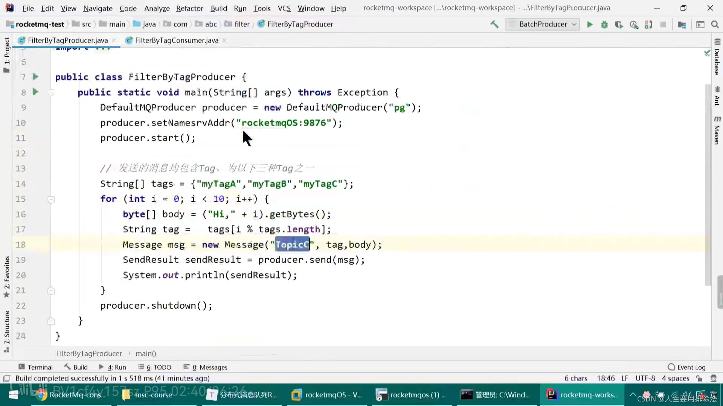This screenshot has width=723, height=406.
Task: Run BatchProducer with green play button
Action: (x=590, y=24)
